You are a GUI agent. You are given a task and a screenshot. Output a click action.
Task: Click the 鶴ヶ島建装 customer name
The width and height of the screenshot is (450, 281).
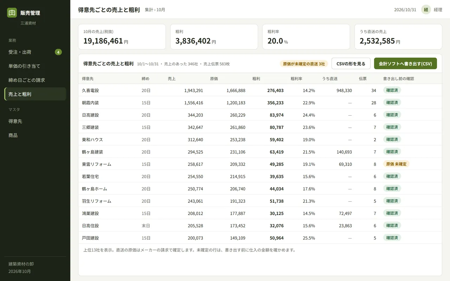tap(92, 152)
